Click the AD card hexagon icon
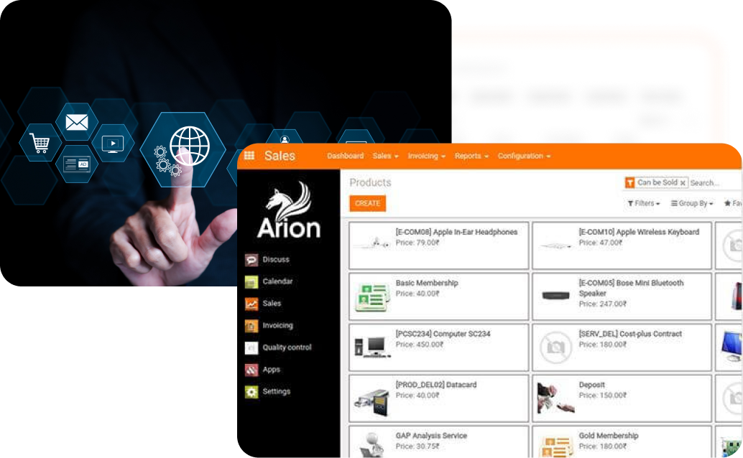Screen dimensions: 743x458 pyautogui.click(x=77, y=164)
